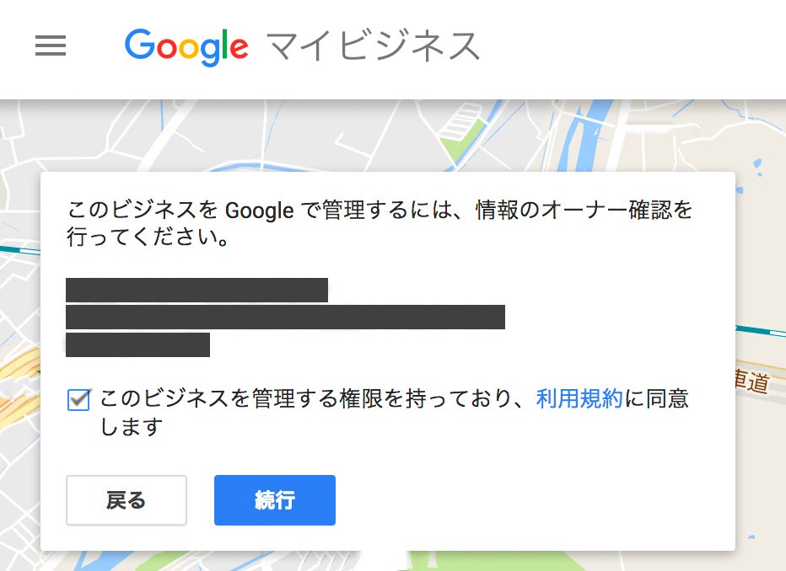Select the longest redacted address line
Screen dimensions: 786x571
pos(285,317)
